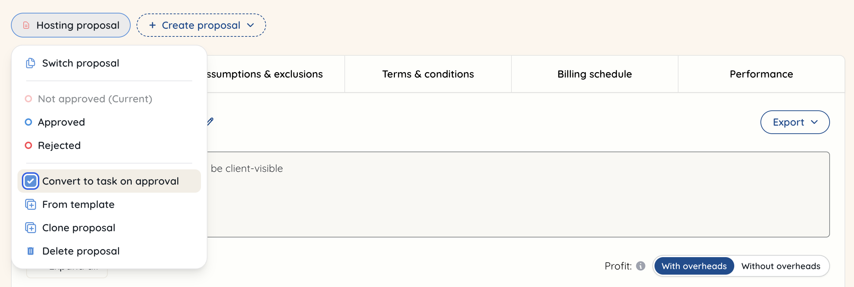Click the client-visible notes text area
The height and width of the screenshot is (287, 854).
point(510,193)
